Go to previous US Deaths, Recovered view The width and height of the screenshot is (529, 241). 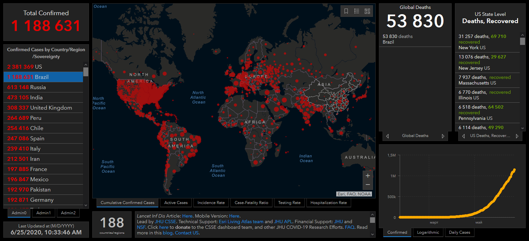coord(464,136)
